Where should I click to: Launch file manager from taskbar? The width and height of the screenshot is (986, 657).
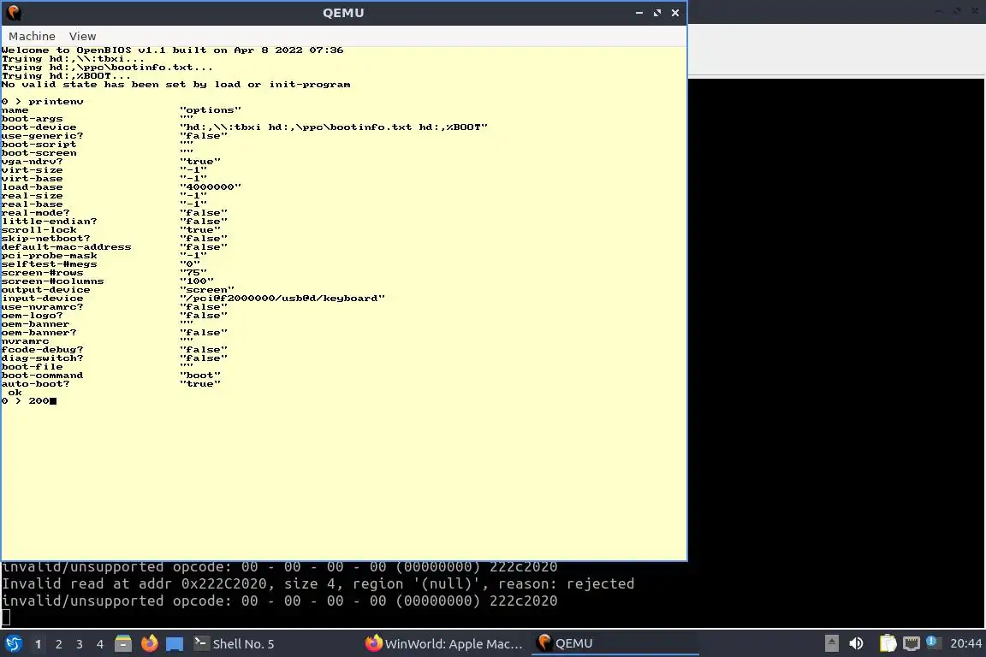[x=123, y=644]
